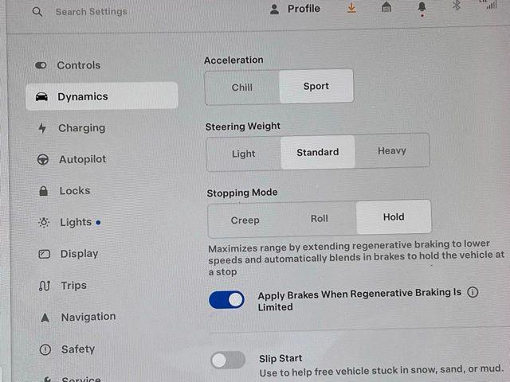Screen dimensions: 510x382
Task: Click the Profile person icon
Action: tap(274, 9)
